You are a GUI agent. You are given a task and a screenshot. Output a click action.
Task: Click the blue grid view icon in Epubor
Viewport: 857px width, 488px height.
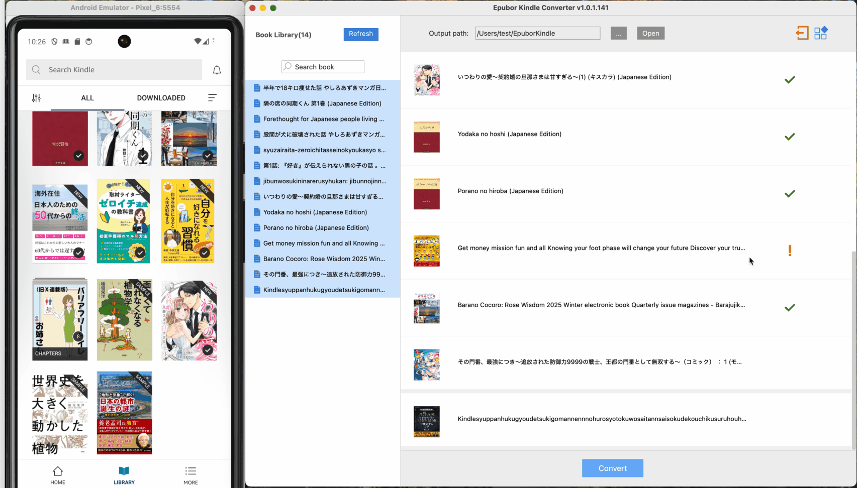point(821,33)
